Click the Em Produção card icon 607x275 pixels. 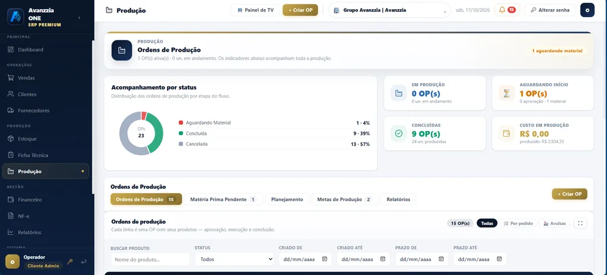point(398,93)
